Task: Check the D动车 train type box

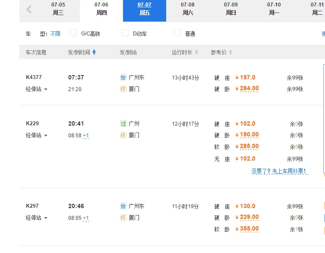Action: pos(125,33)
